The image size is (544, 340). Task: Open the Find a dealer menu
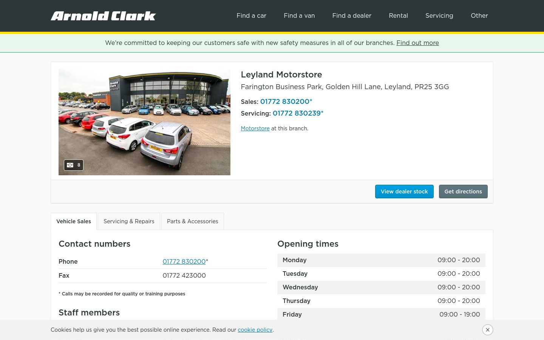pyautogui.click(x=352, y=15)
